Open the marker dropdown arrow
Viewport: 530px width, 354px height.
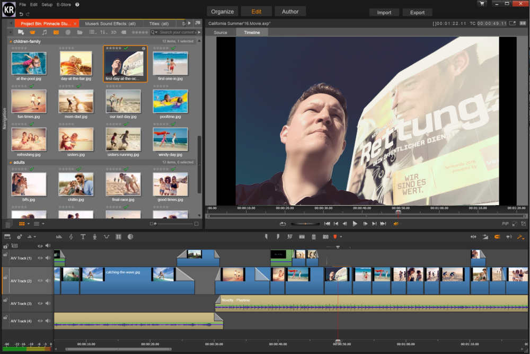coord(341,237)
